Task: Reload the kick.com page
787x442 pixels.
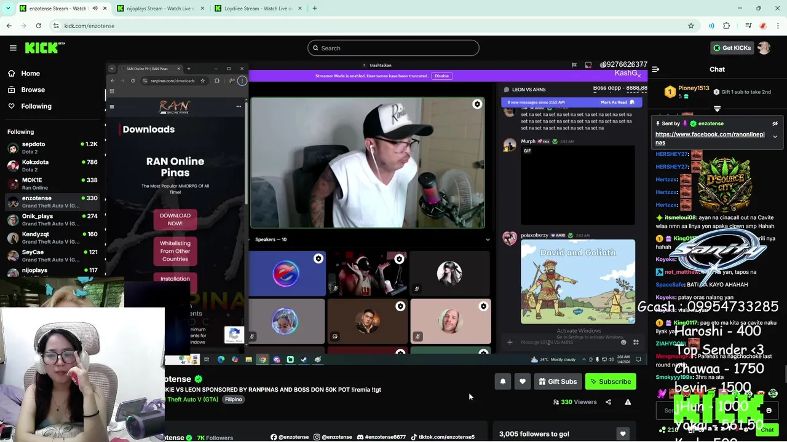Action: [x=38, y=26]
